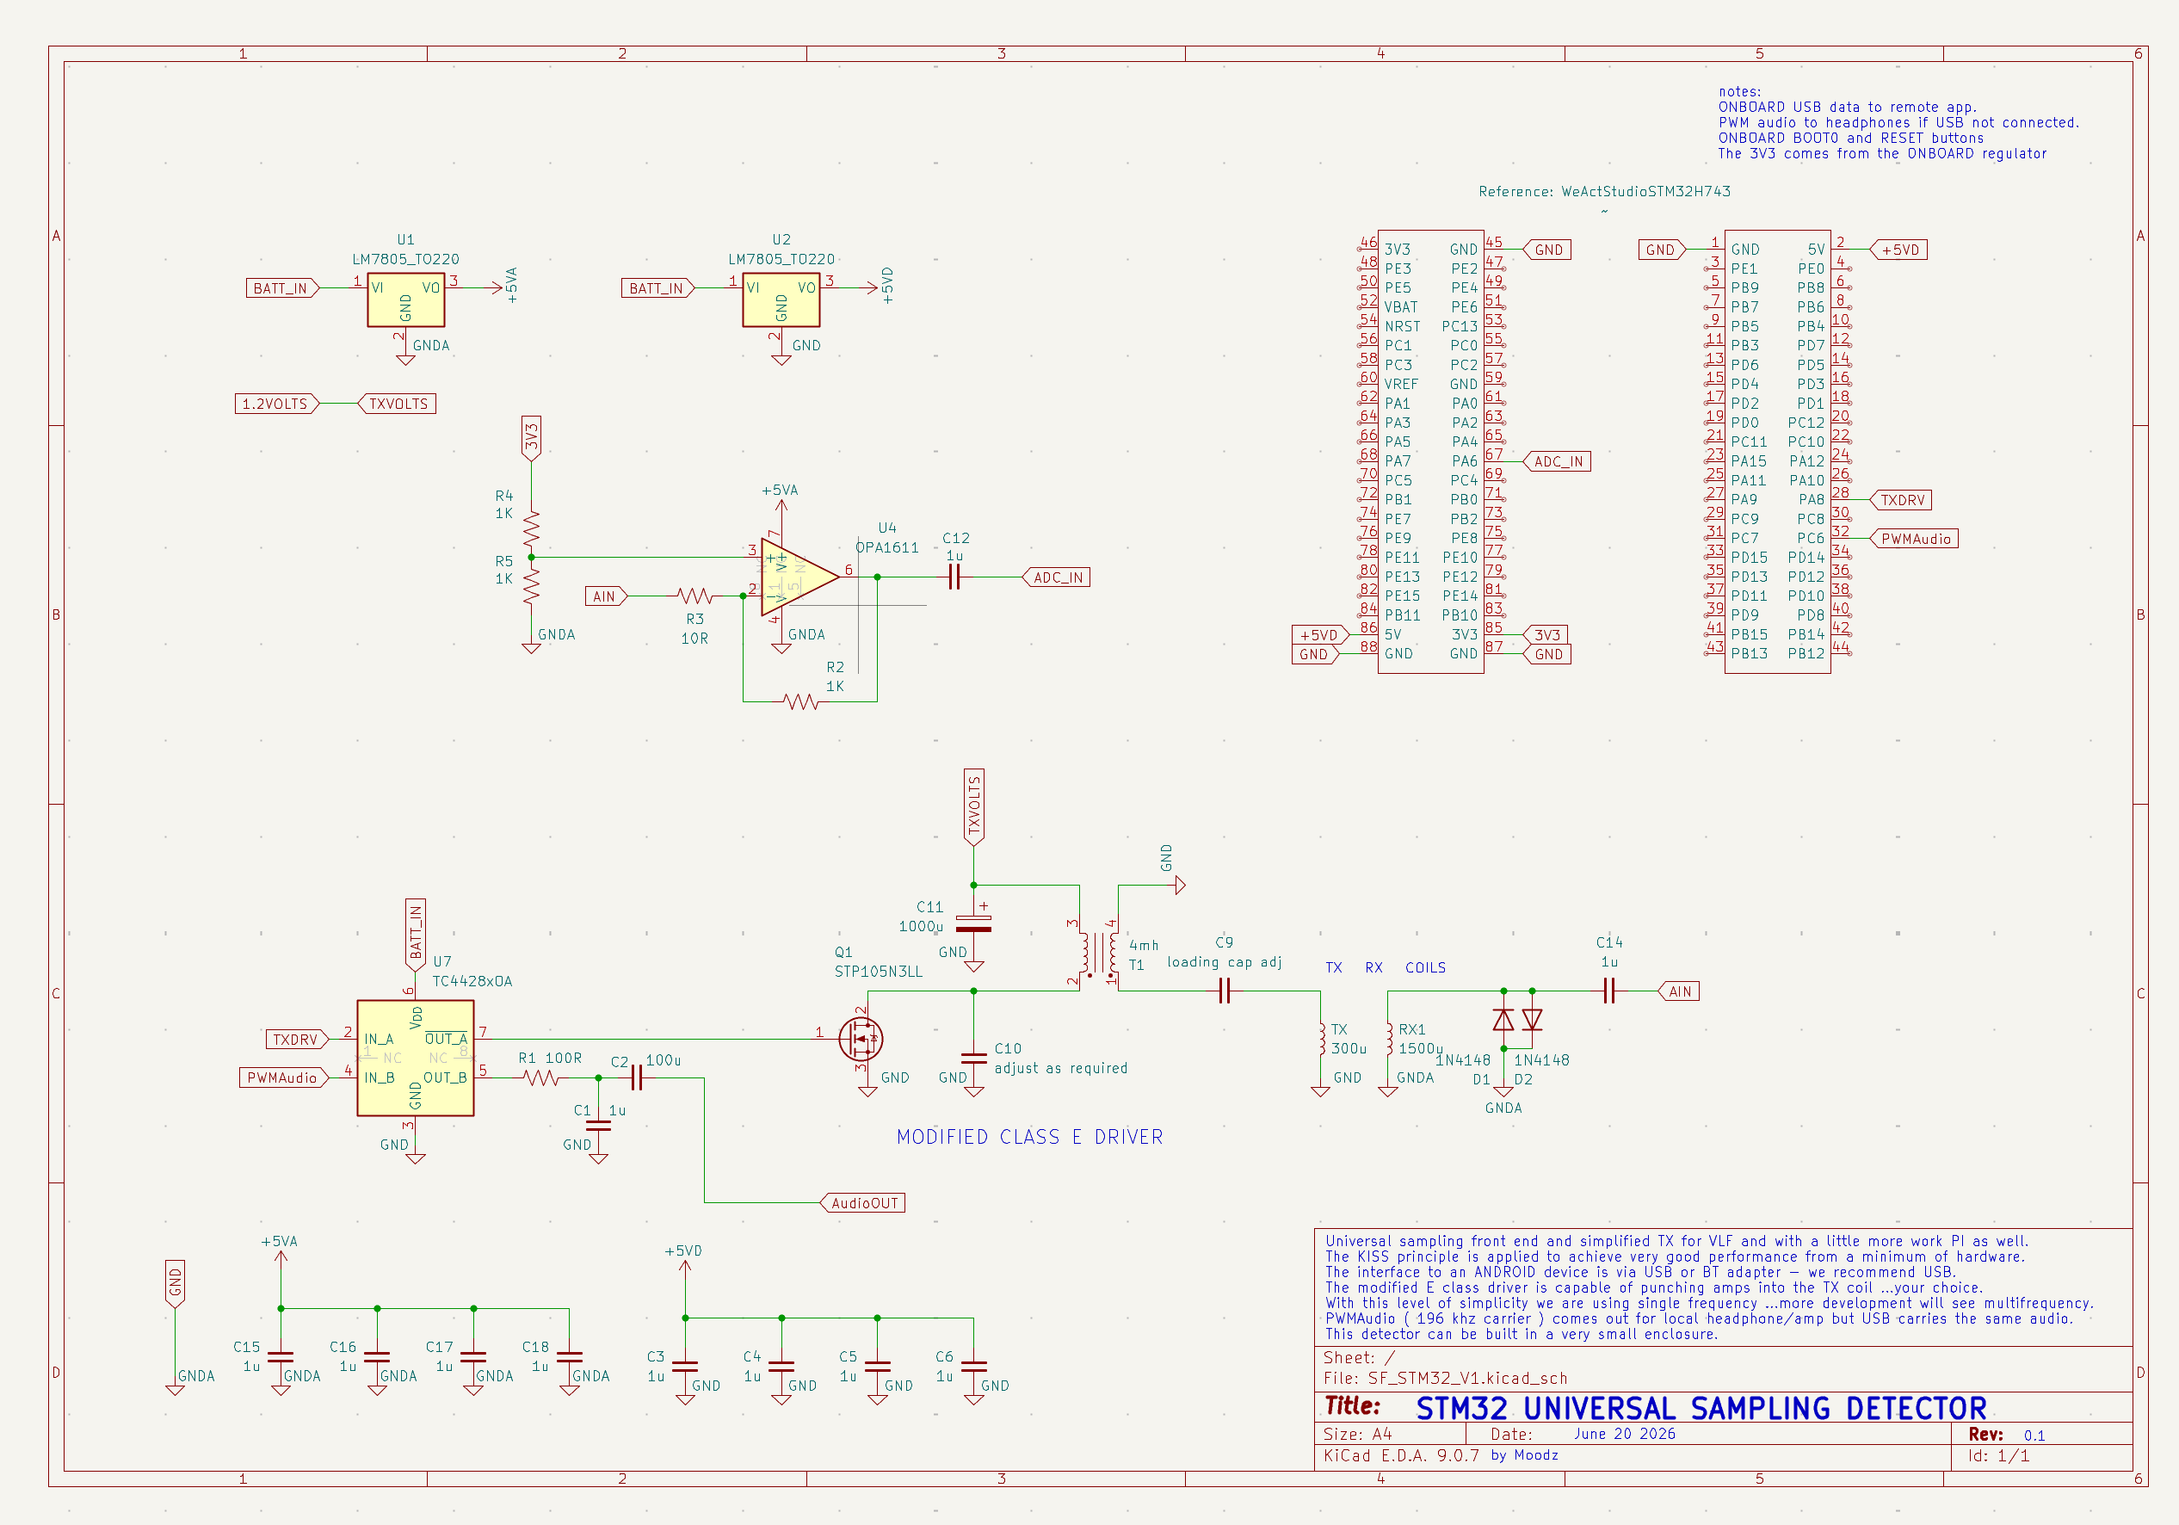The height and width of the screenshot is (1525, 2179).
Task: Click the AIN label feeding resistor R3
Action: coord(606,595)
